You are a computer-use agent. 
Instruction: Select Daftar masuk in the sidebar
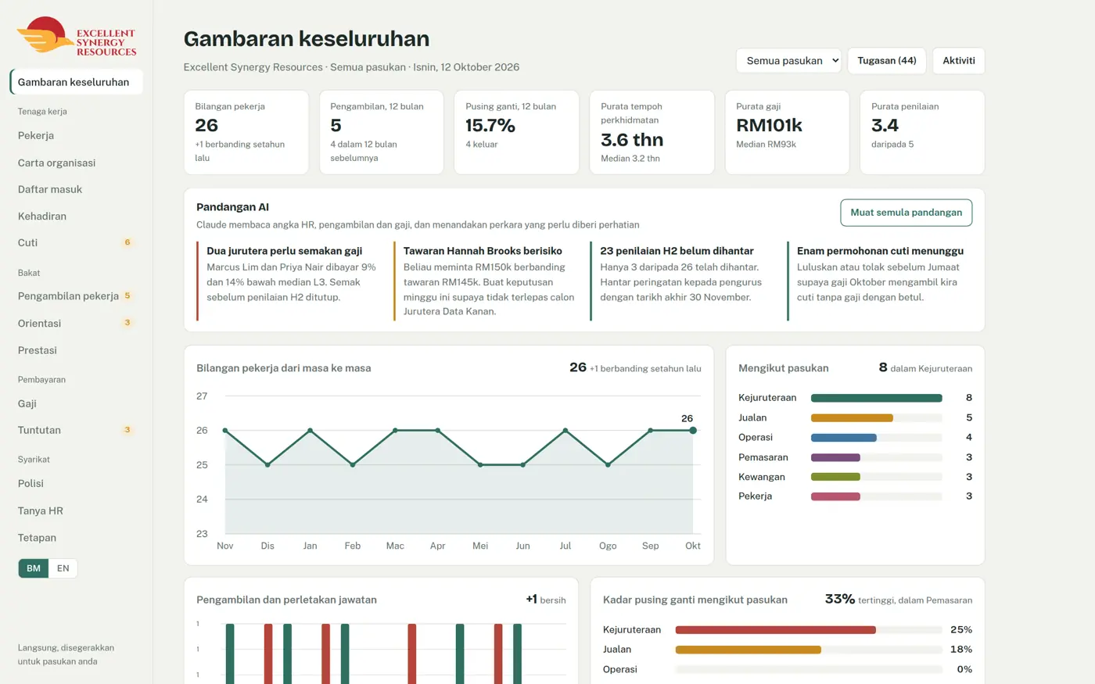(x=76, y=189)
